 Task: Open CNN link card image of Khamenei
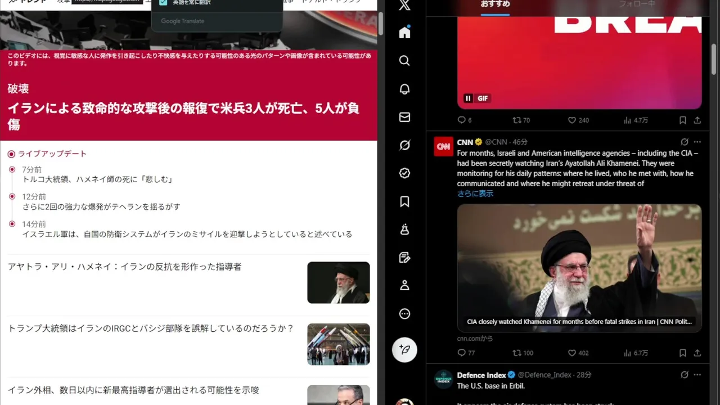[579, 268]
